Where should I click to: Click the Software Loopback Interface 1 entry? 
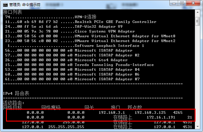109,46
